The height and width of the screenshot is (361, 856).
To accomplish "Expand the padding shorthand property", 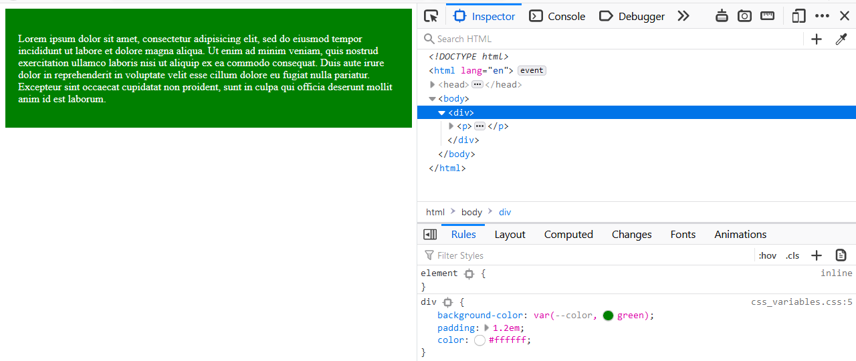I will tap(487, 328).
